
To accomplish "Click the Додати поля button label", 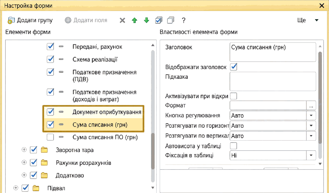I will click(x=90, y=20).
